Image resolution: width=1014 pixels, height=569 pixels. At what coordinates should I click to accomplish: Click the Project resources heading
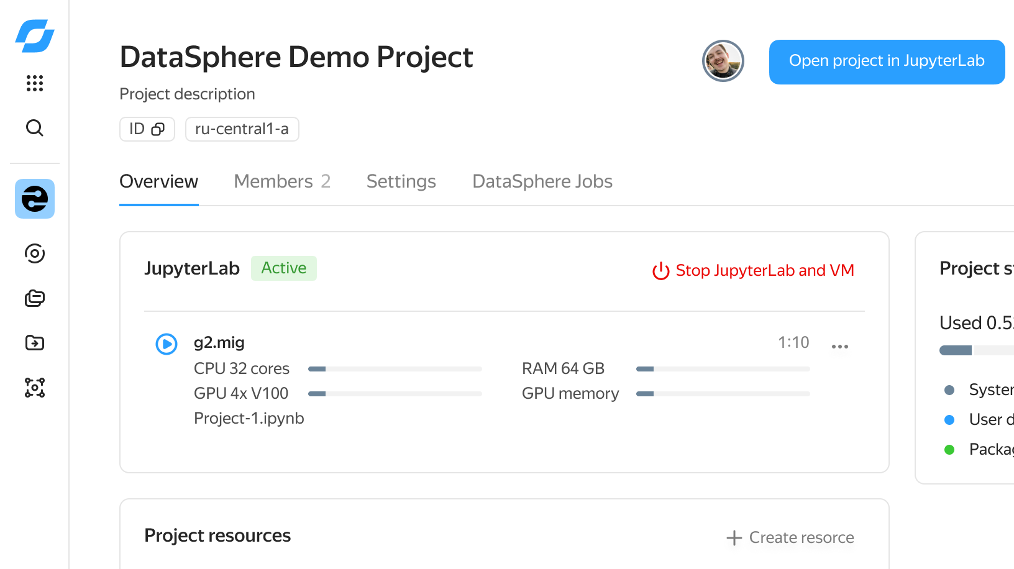(217, 535)
